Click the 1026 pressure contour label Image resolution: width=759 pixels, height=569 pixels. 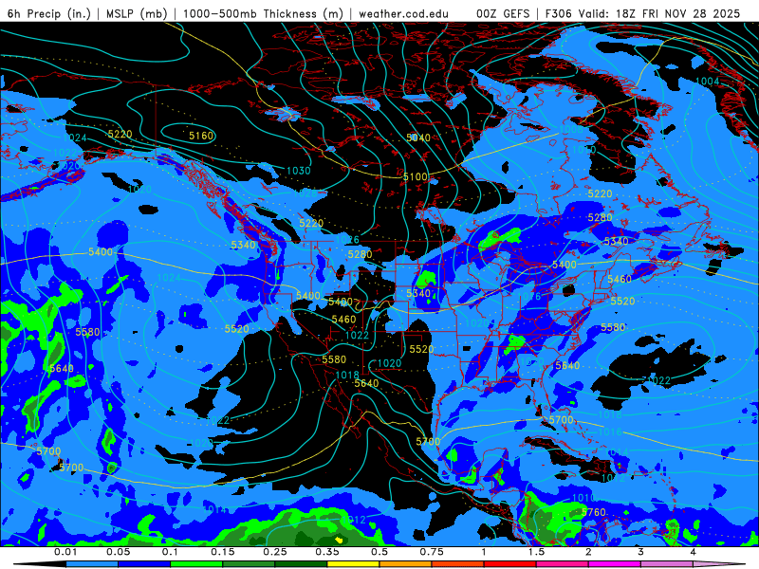click(x=347, y=240)
